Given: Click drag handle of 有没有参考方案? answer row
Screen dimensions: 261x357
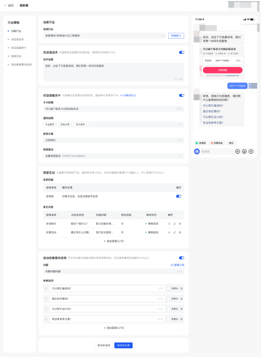Looking at the screenshot, I should 46,319.
